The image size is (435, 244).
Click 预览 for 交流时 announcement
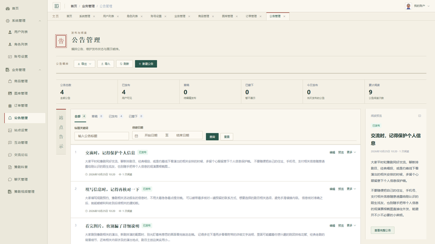341,152
